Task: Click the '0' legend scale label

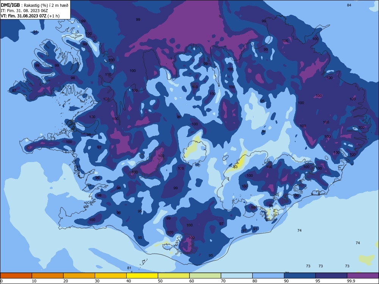Action: 2,281
